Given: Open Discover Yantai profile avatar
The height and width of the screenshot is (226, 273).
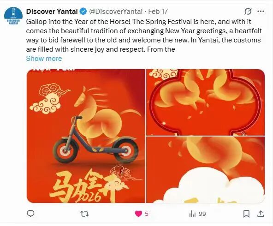Looking at the screenshot, I should click(13, 16).
